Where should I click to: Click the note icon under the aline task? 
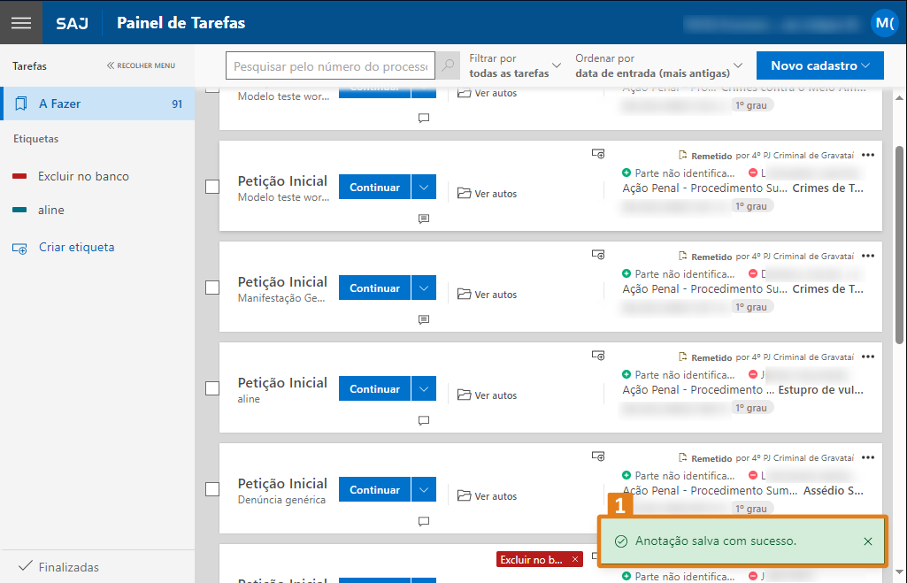(424, 420)
